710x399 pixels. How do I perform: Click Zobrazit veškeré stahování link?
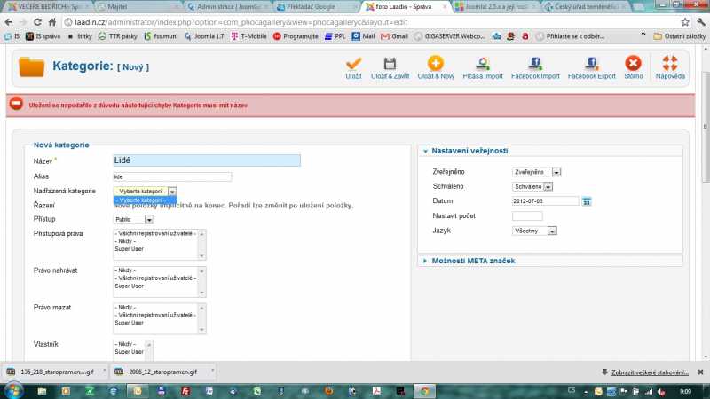tap(651, 372)
